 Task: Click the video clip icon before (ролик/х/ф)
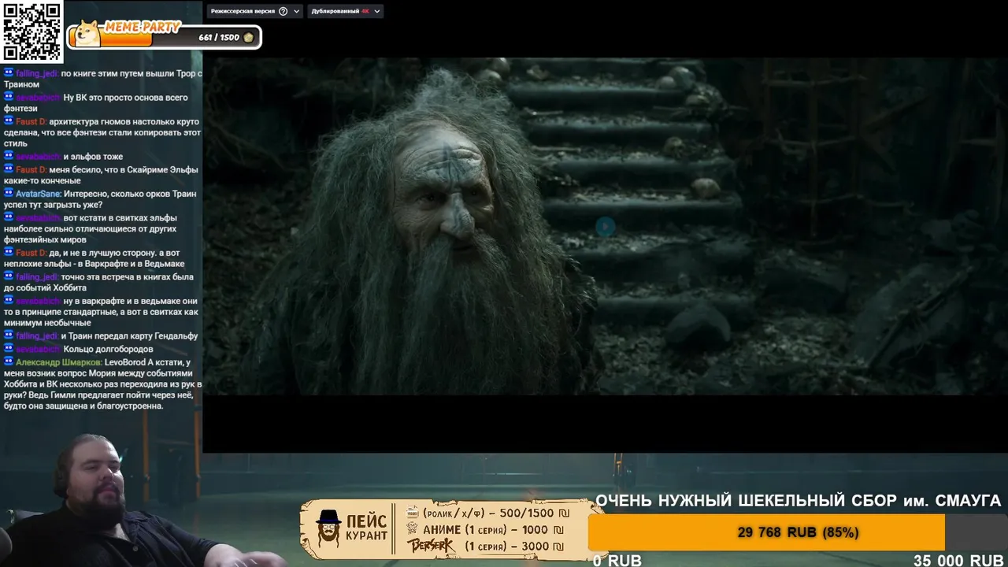pos(412,513)
